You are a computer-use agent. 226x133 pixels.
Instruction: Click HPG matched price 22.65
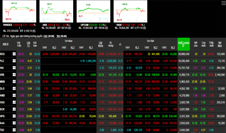[x=101, y=116]
